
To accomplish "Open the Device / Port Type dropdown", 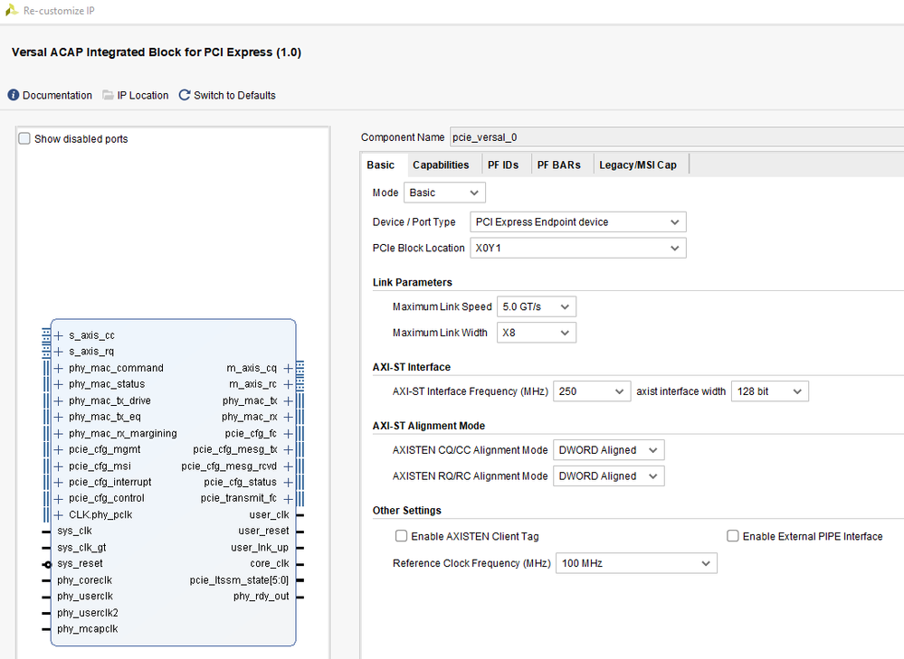I will coord(578,221).
